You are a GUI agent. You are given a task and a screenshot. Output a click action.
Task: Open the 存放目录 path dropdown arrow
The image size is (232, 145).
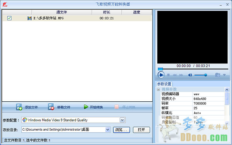point(108,130)
